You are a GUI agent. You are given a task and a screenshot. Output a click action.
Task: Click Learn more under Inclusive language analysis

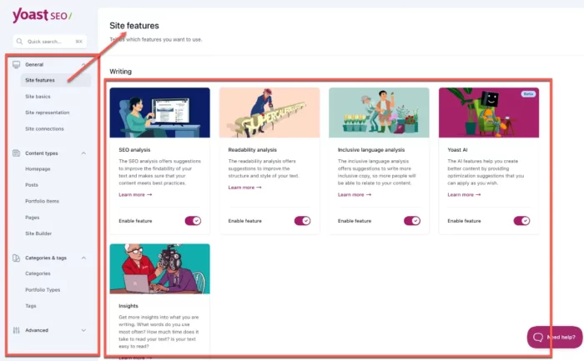click(x=355, y=194)
